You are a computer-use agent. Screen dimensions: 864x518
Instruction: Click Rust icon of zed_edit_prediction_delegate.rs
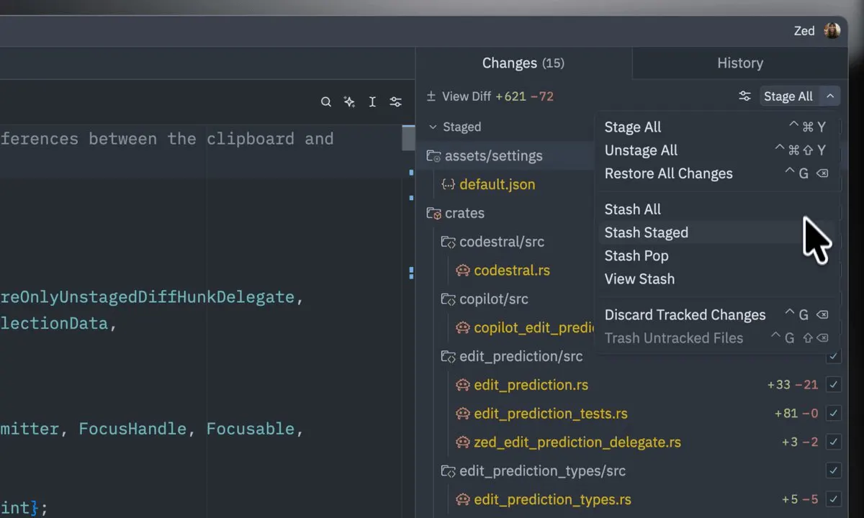tap(463, 442)
